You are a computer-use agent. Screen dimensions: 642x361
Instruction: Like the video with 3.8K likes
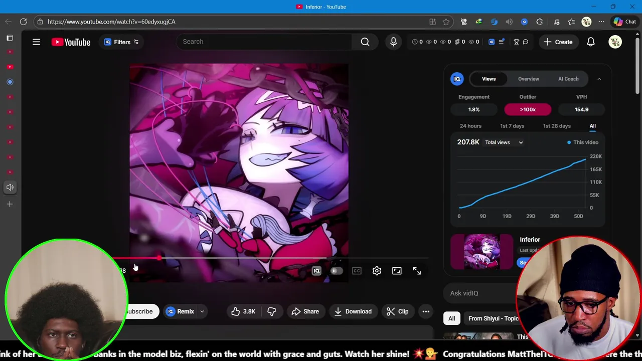(x=243, y=311)
